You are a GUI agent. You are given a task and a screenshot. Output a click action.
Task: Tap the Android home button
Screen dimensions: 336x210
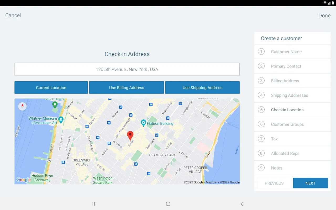[x=168, y=204]
